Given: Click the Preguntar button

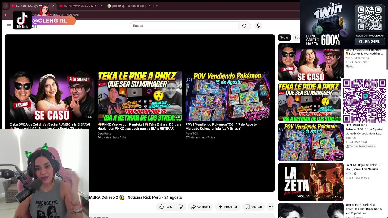Looking at the screenshot, I should point(228,206).
